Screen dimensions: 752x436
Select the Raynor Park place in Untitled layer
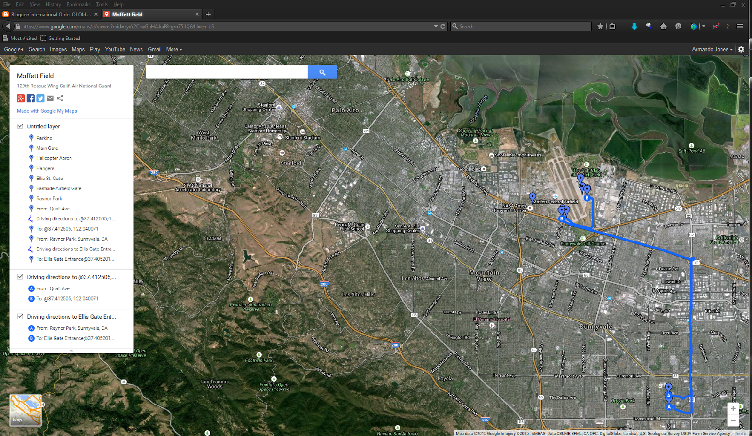tap(49, 199)
